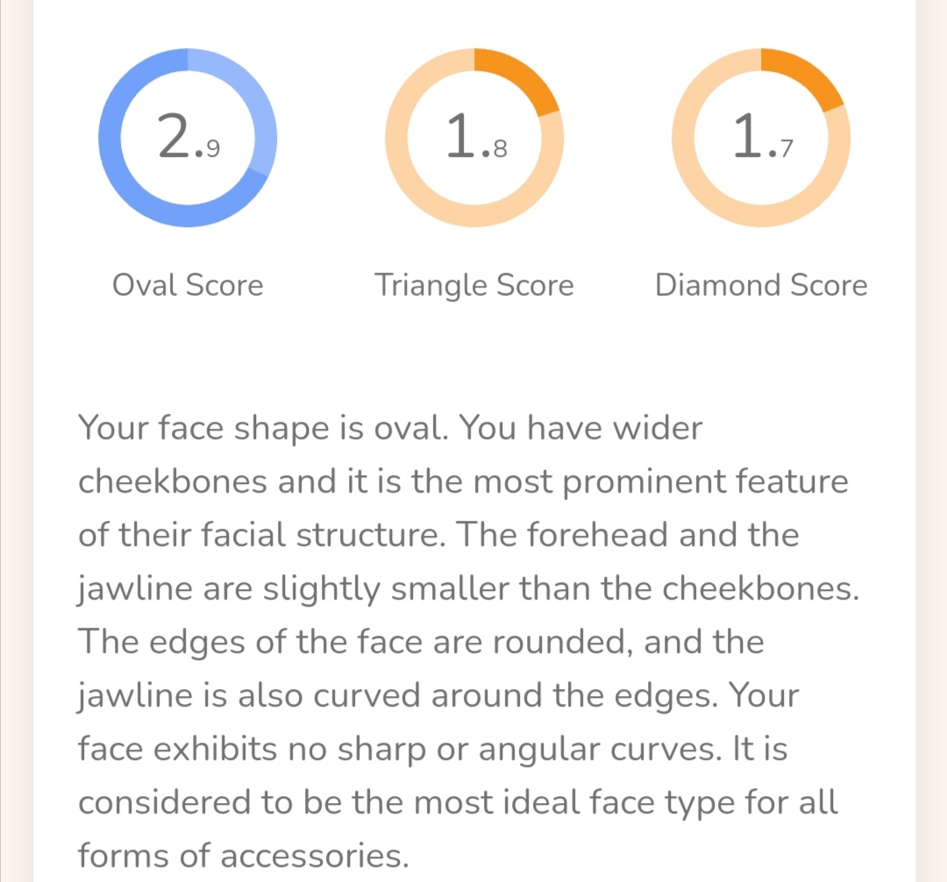Click the text 'no sharp or angular curves'
Viewport: 947px width, 882px height.
point(504,750)
